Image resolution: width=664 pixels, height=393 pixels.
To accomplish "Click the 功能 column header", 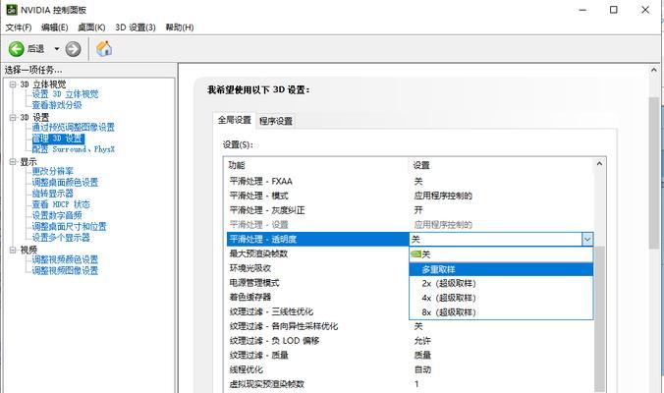I will tap(317, 165).
